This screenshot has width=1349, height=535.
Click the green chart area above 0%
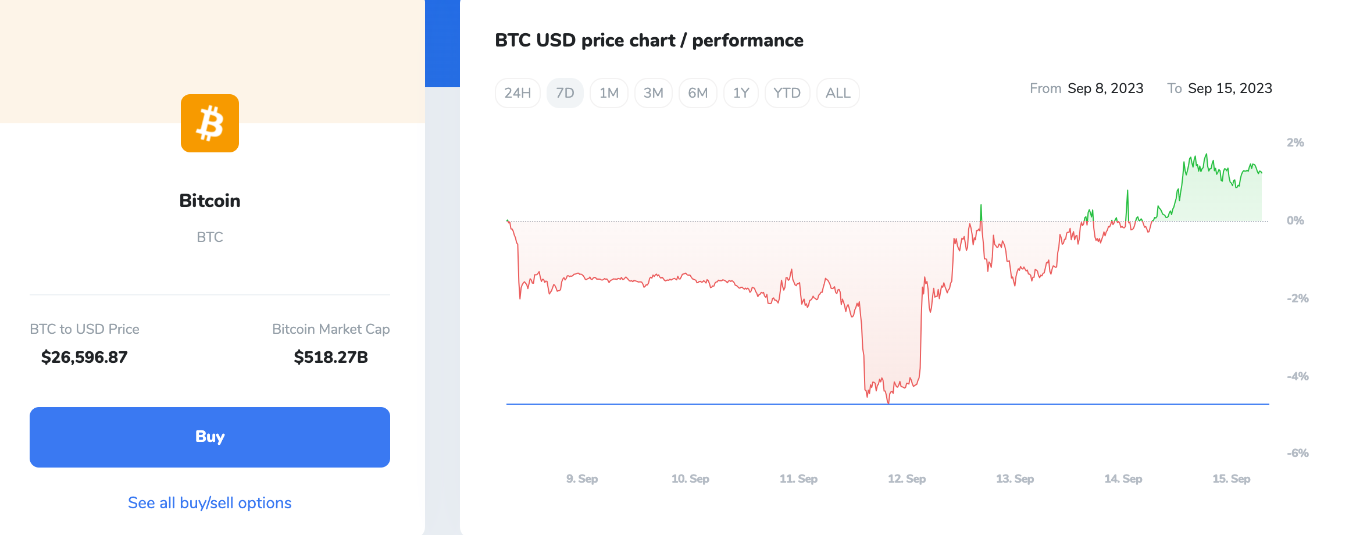(1215, 201)
